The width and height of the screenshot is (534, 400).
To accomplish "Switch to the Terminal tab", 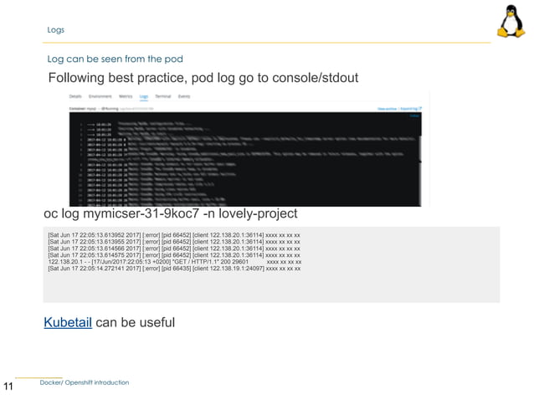I will point(162,96).
